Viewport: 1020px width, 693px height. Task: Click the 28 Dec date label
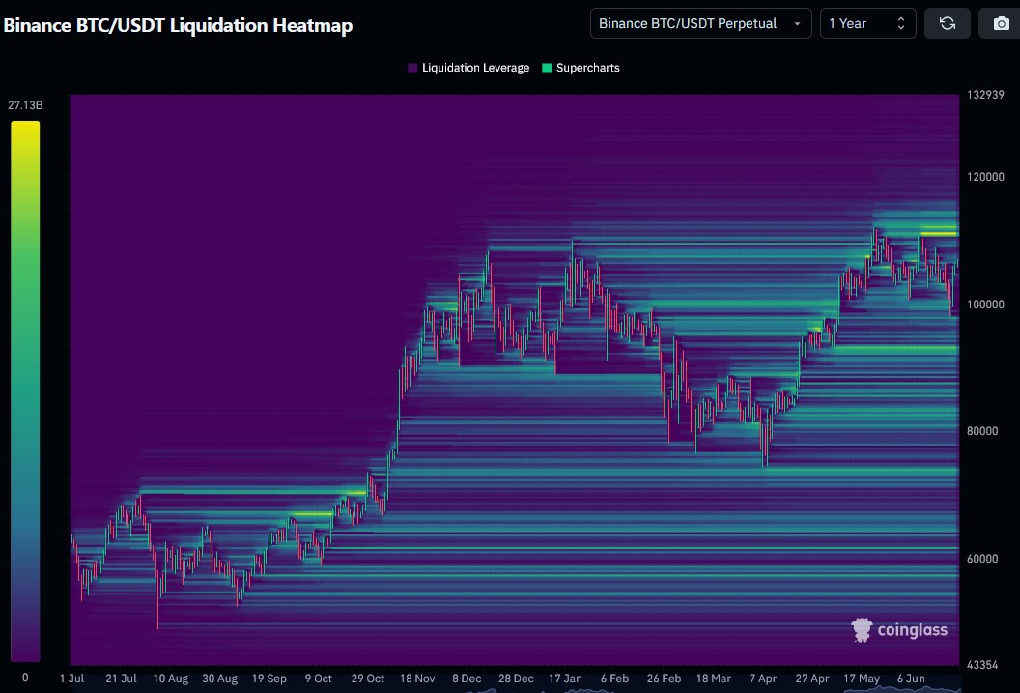[x=516, y=679]
